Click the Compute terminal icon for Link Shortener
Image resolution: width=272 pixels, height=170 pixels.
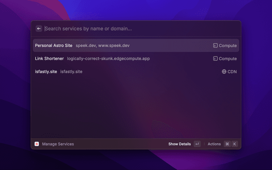tap(215, 59)
